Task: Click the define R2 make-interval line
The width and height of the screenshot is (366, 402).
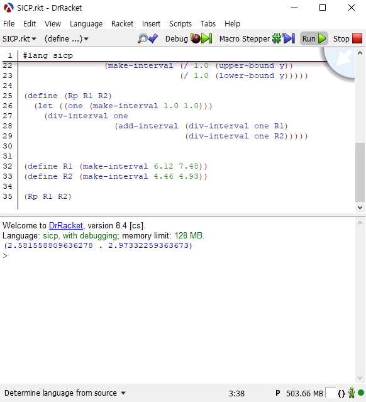Action: [x=115, y=176]
